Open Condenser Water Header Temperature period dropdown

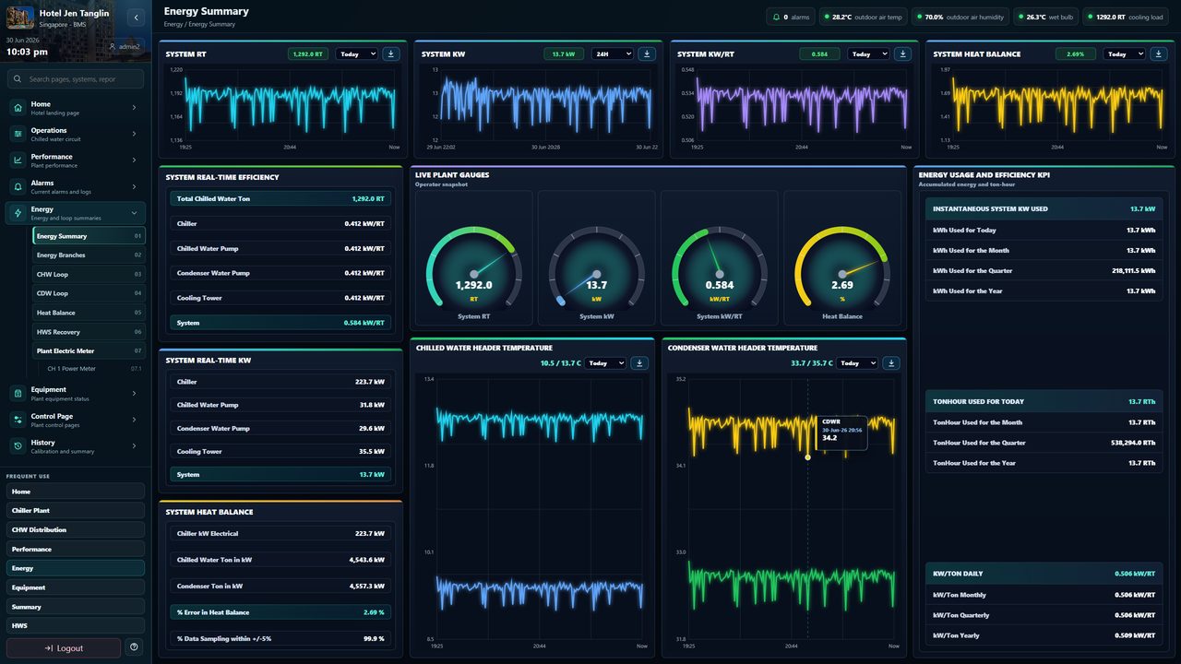coord(857,363)
